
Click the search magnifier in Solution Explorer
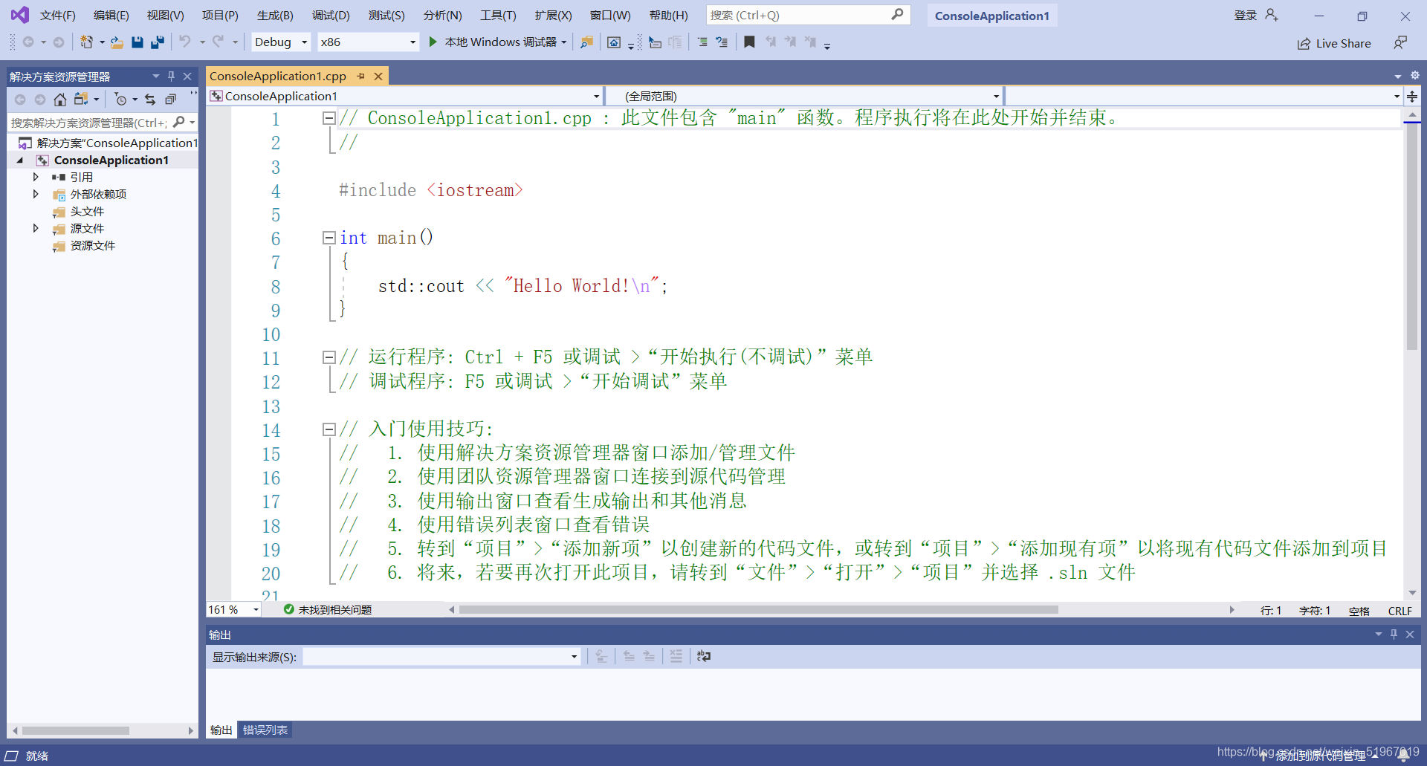tap(178, 123)
